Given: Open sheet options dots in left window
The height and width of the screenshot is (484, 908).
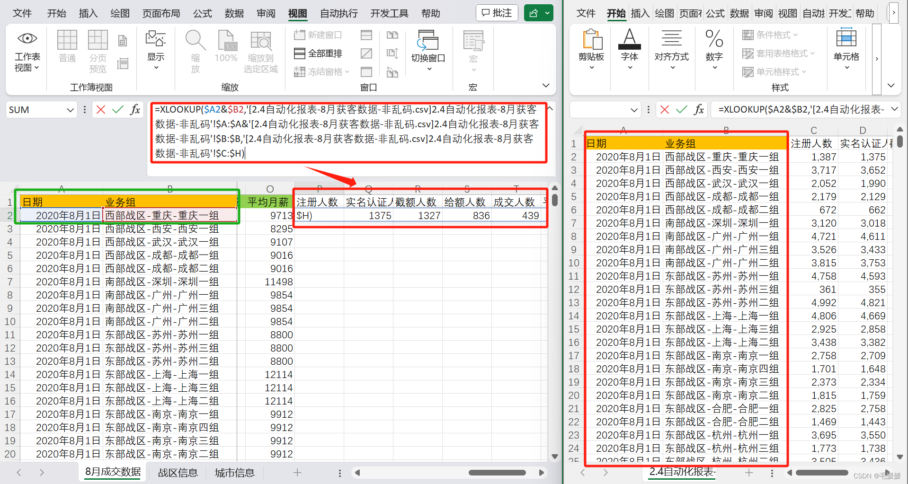Looking at the screenshot, I should pos(339,473).
